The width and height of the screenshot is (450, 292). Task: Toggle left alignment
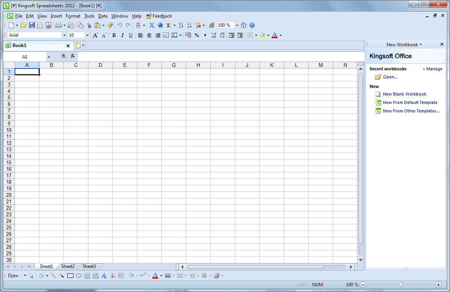pos(140,35)
